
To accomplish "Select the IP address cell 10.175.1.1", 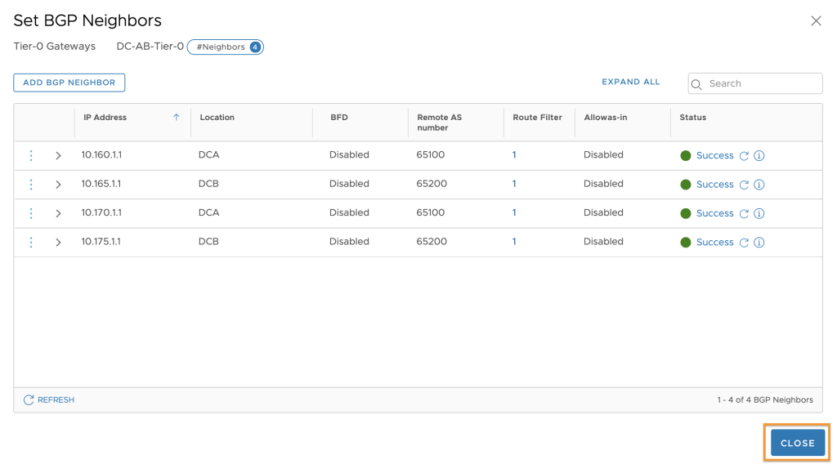I will [101, 241].
